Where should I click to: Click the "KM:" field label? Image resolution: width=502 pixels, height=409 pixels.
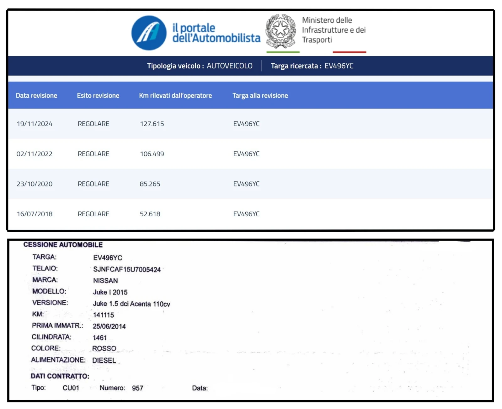[x=38, y=314]
